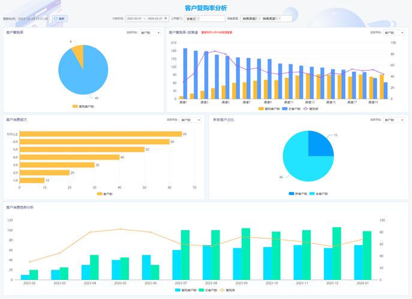Click the 6次以上 bar in the consumption frequency chart
Image resolution: width=412 pixels, height=299 pixels.
(101, 134)
